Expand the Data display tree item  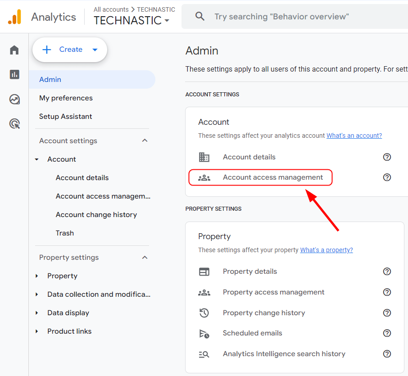point(37,313)
